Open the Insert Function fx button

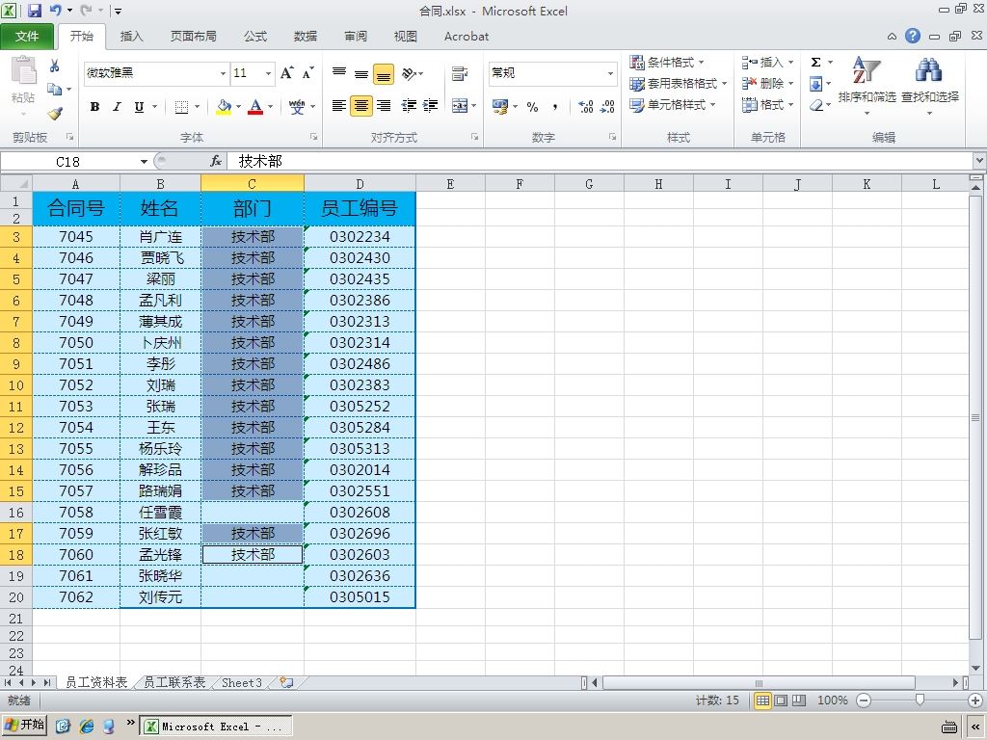tap(216, 161)
